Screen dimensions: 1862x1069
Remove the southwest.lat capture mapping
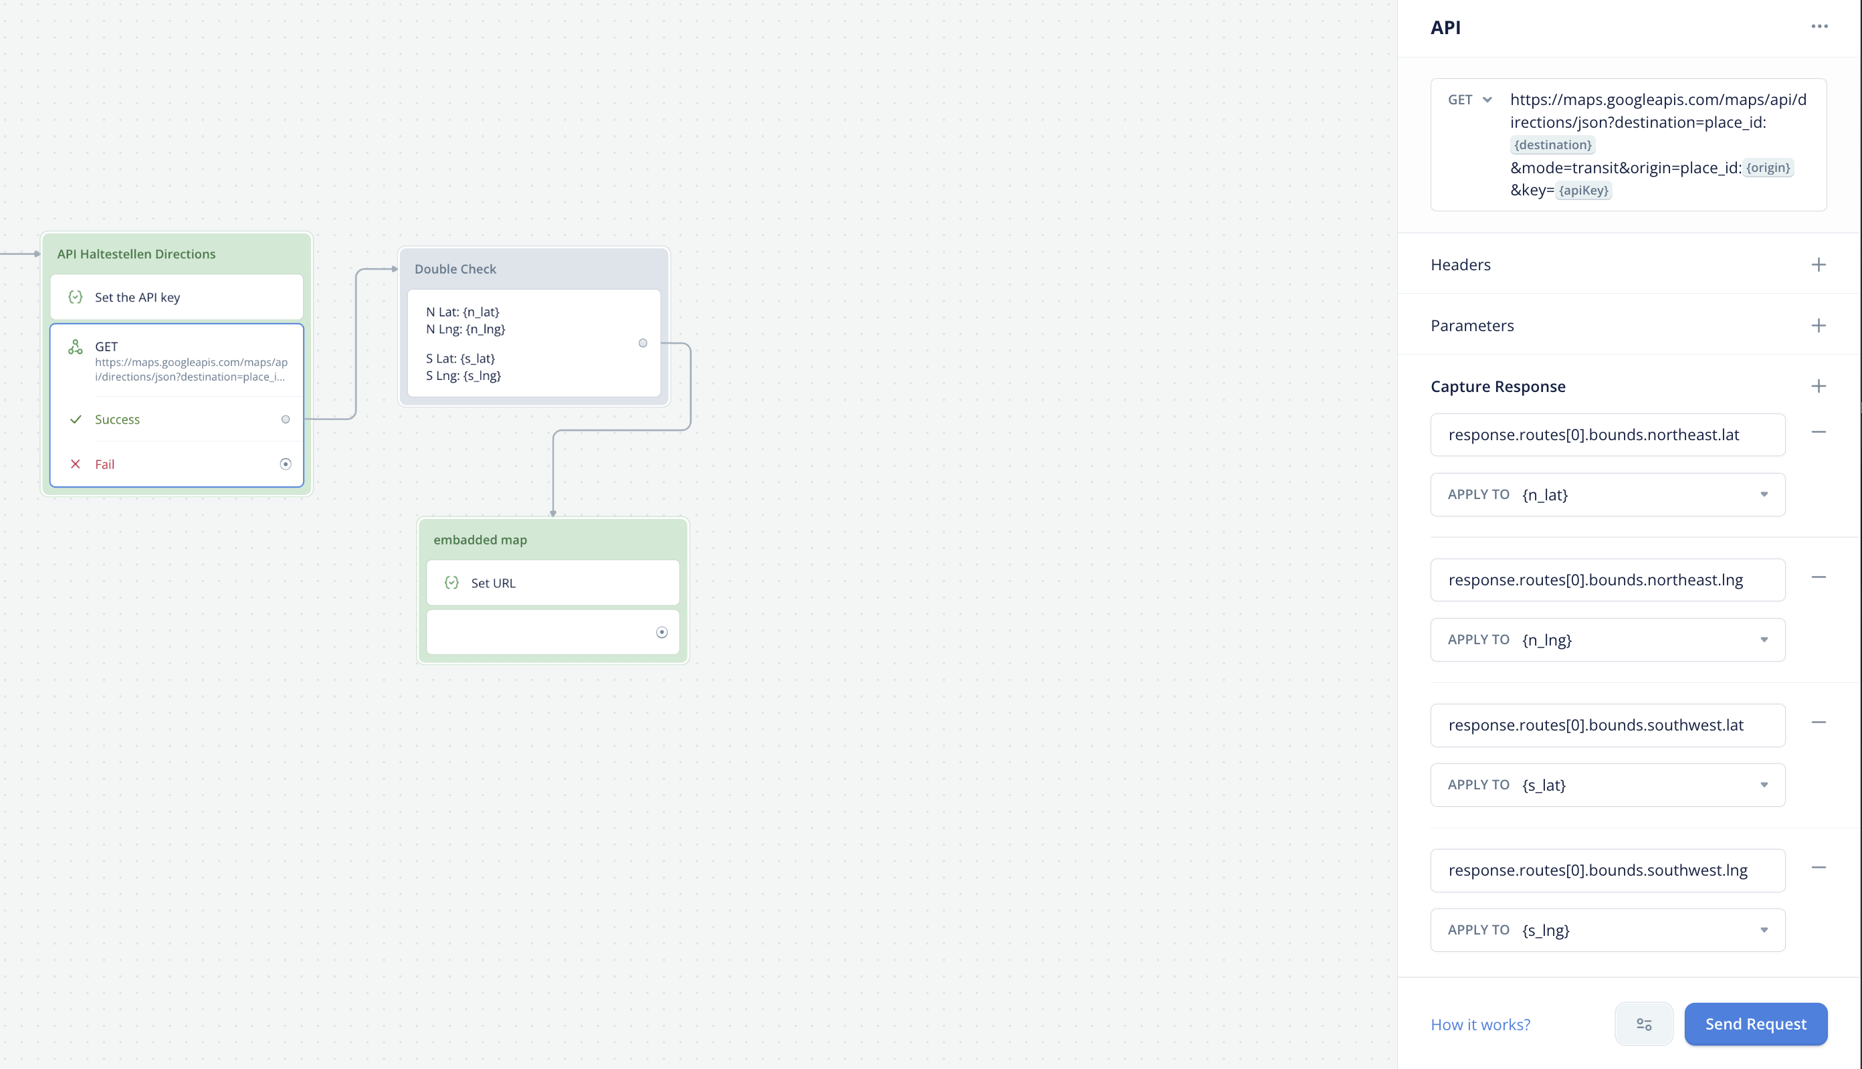1818,723
